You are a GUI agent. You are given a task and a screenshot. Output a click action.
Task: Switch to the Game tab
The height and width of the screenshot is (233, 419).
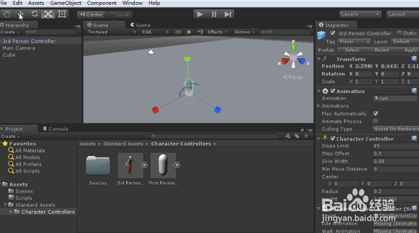tap(141, 25)
